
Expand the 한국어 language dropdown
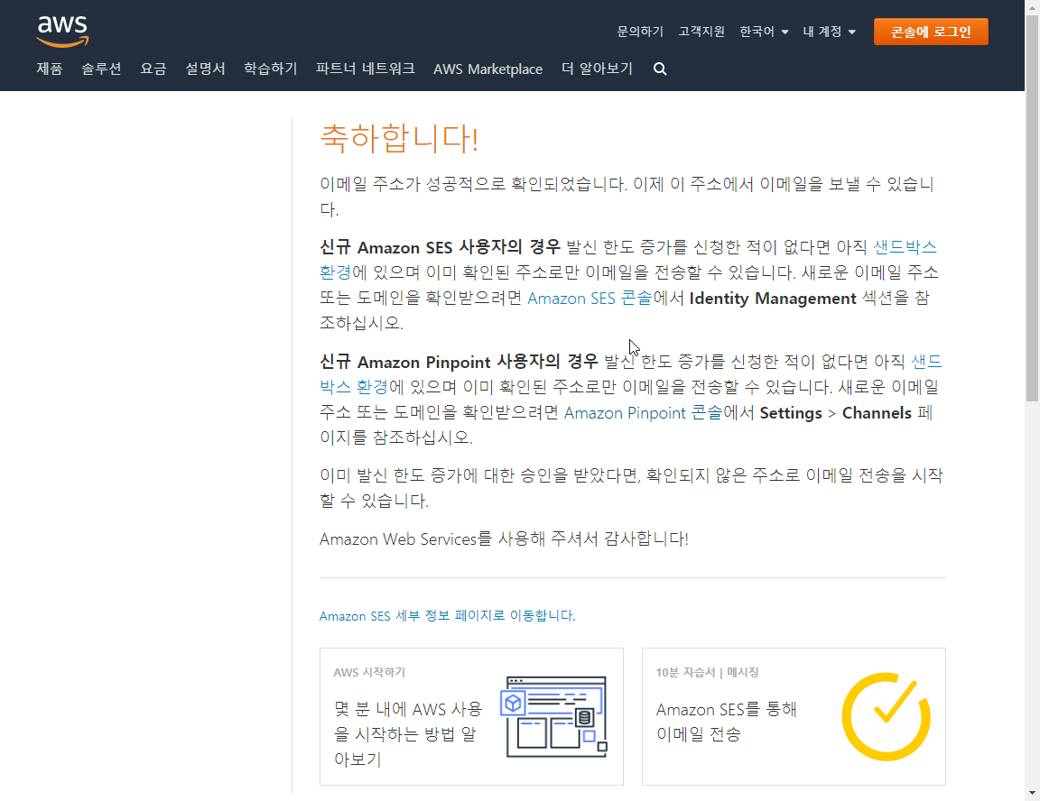(x=764, y=32)
